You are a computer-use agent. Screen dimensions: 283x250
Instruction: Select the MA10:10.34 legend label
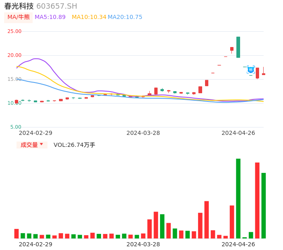(x=89, y=17)
